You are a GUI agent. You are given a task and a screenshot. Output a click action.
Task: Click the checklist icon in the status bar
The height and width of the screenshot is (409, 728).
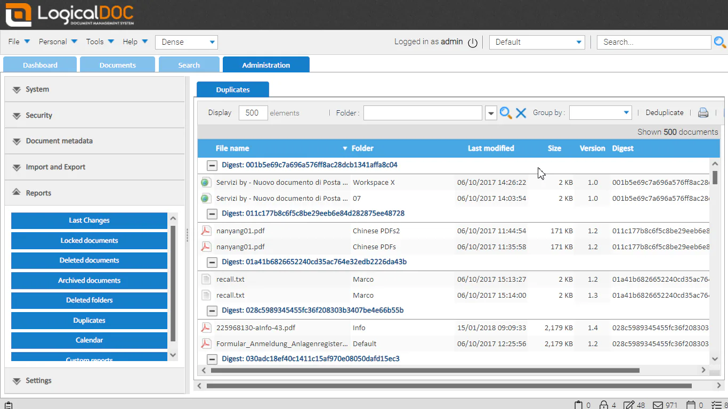tap(717, 405)
